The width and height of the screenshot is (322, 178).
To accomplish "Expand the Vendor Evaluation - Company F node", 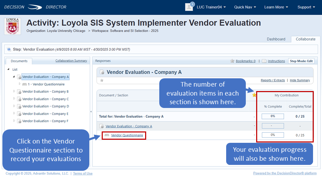I will [x=14, y=121].
